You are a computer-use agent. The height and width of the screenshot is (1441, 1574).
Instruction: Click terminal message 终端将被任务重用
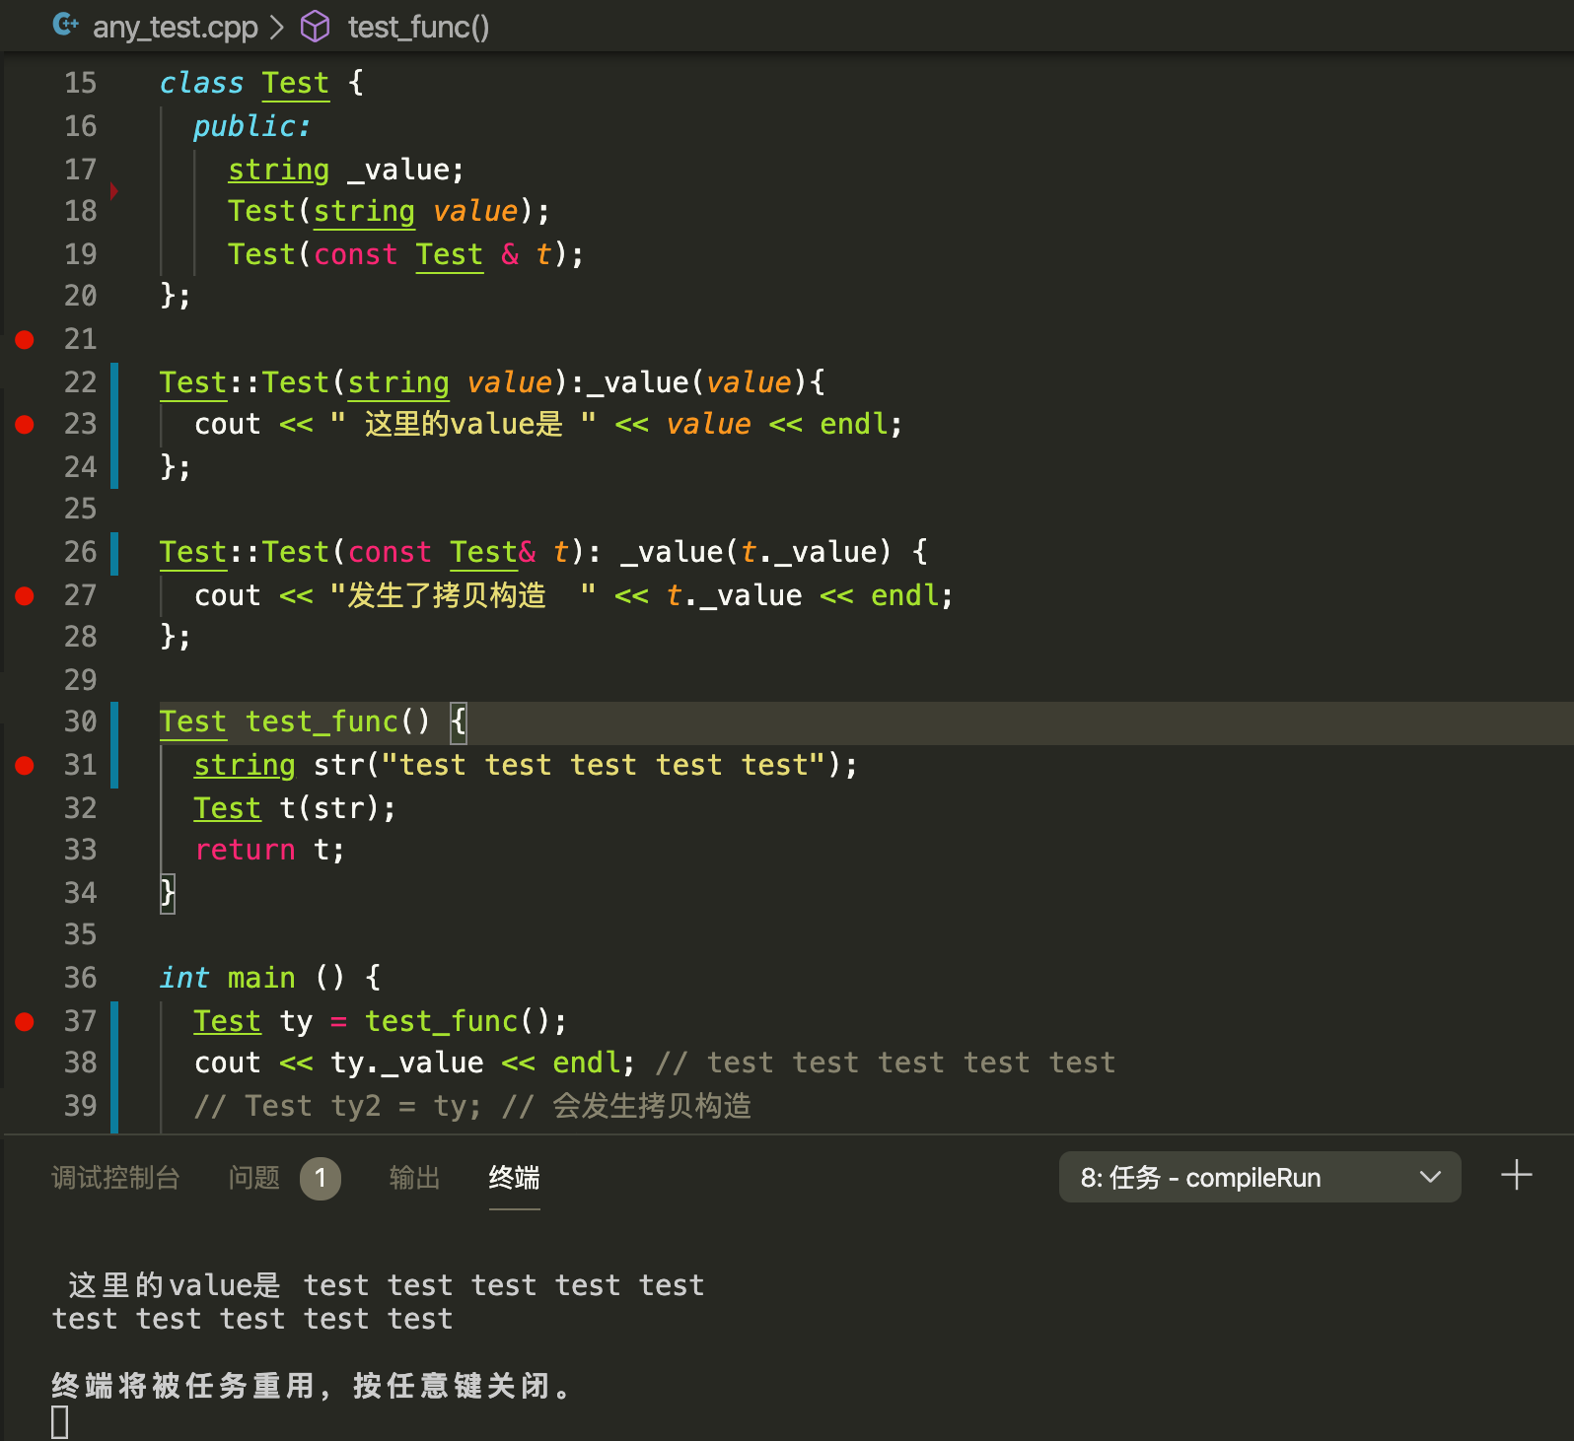pyautogui.click(x=313, y=1386)
